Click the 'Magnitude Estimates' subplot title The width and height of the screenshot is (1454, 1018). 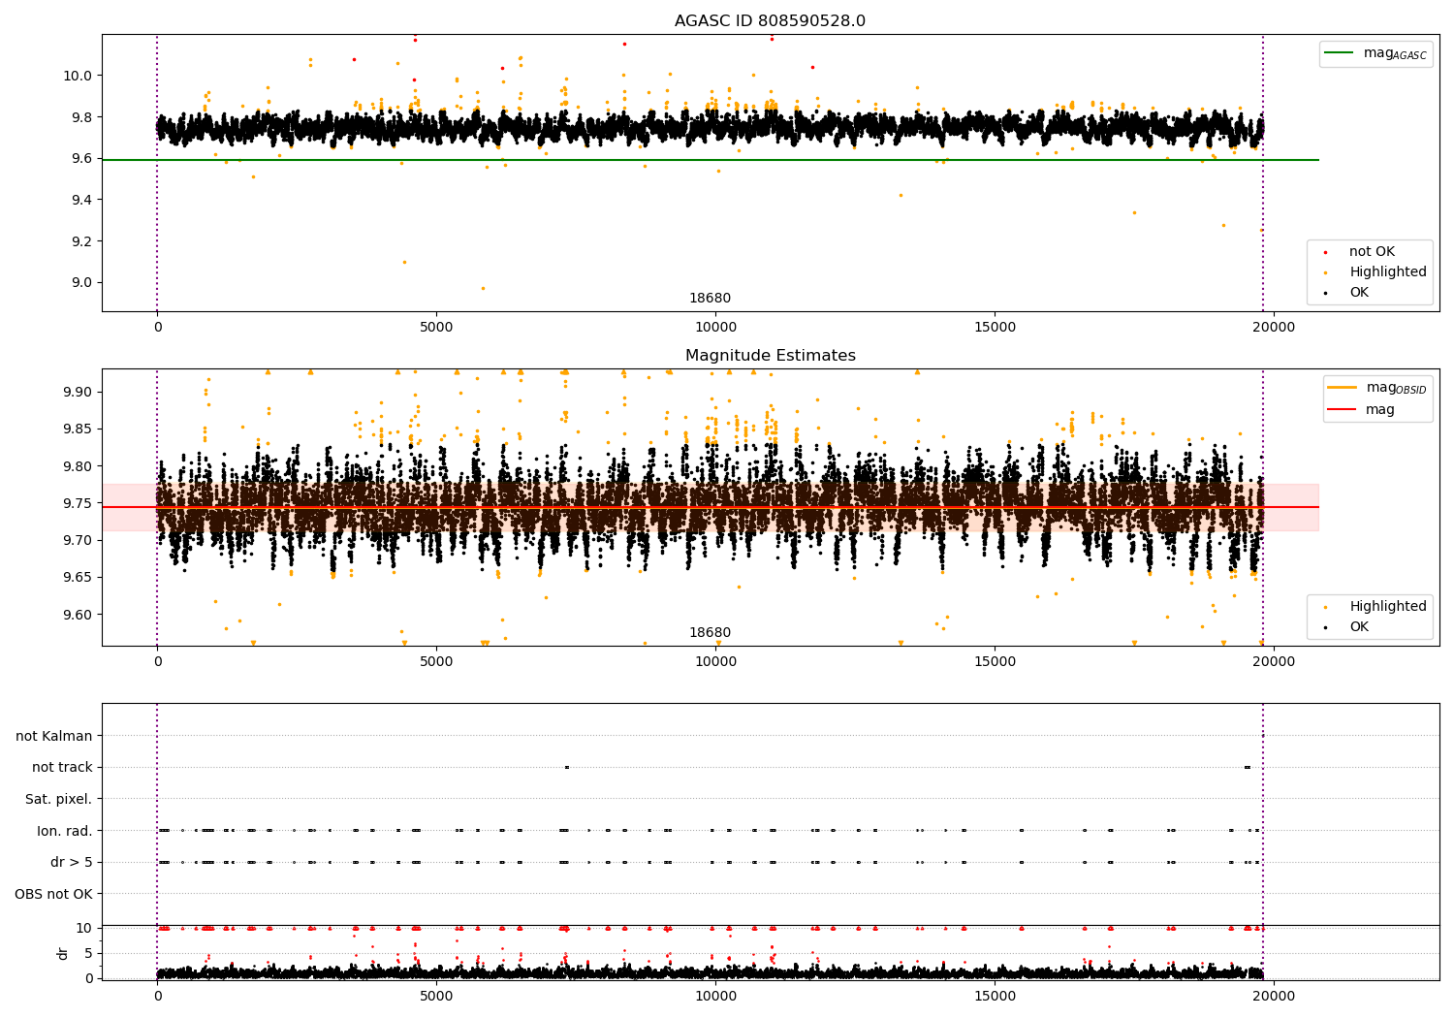click(x=770, y=356)
